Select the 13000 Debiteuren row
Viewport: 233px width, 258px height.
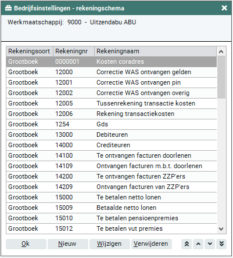[x=112, y=135]
